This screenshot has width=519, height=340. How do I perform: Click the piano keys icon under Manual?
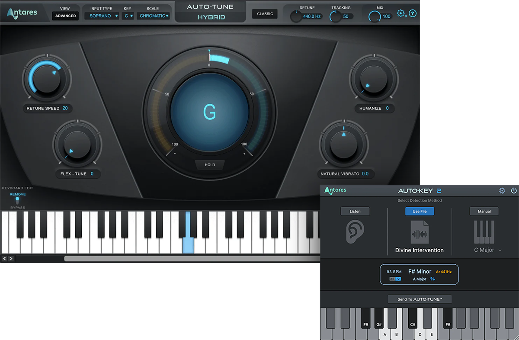[x=484, y=232]
